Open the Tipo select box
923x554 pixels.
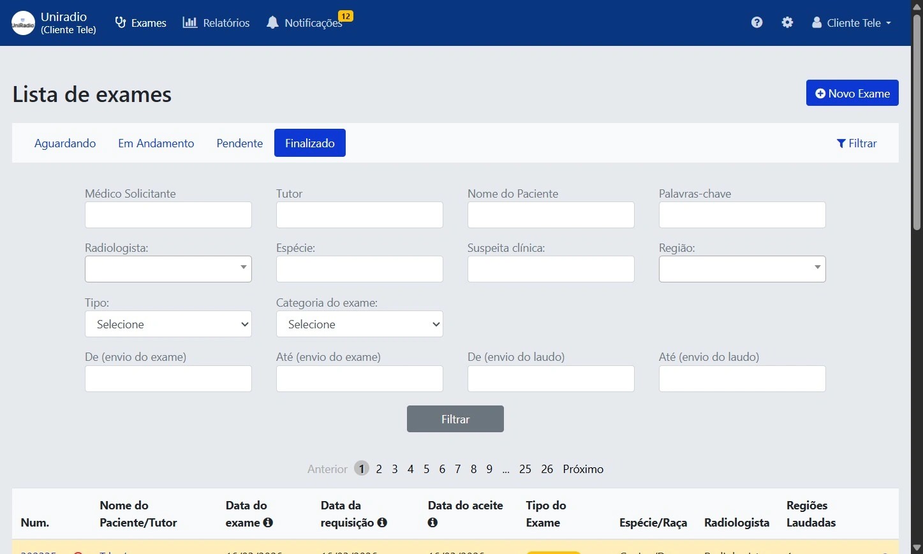pos(168,324)
